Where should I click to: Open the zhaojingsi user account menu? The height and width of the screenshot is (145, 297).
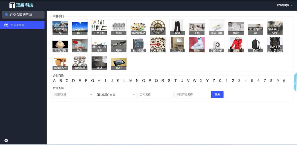point(285,5)
